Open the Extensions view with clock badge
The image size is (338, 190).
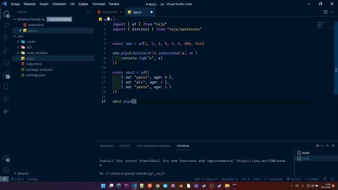[6, 75]
